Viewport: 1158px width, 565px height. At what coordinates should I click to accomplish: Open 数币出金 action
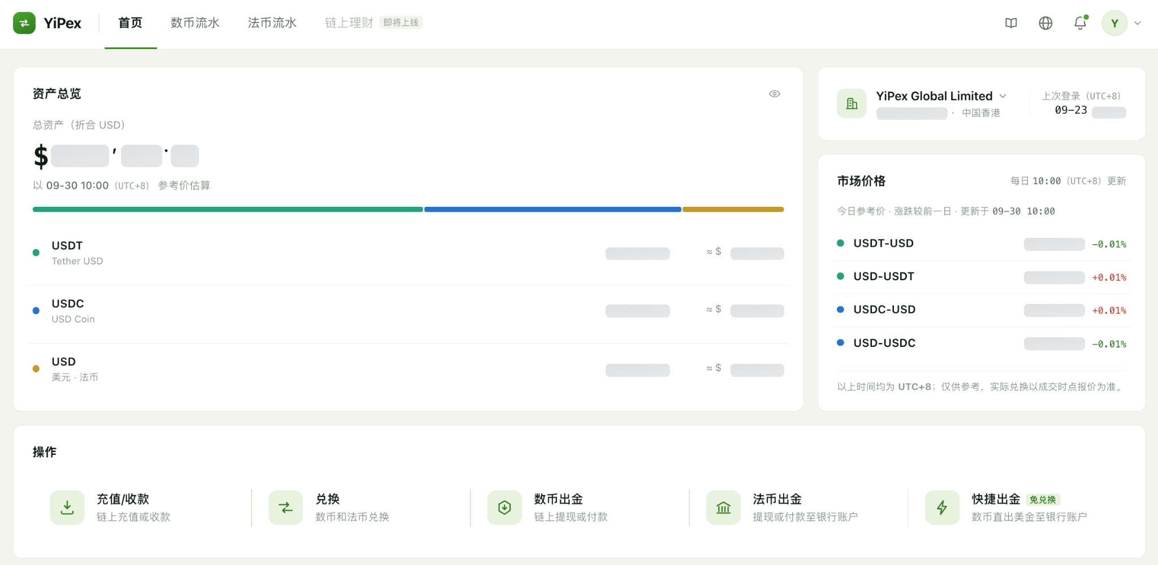[581, 507]
